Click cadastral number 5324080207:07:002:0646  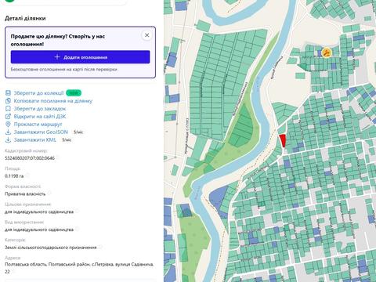pos(30,158)
